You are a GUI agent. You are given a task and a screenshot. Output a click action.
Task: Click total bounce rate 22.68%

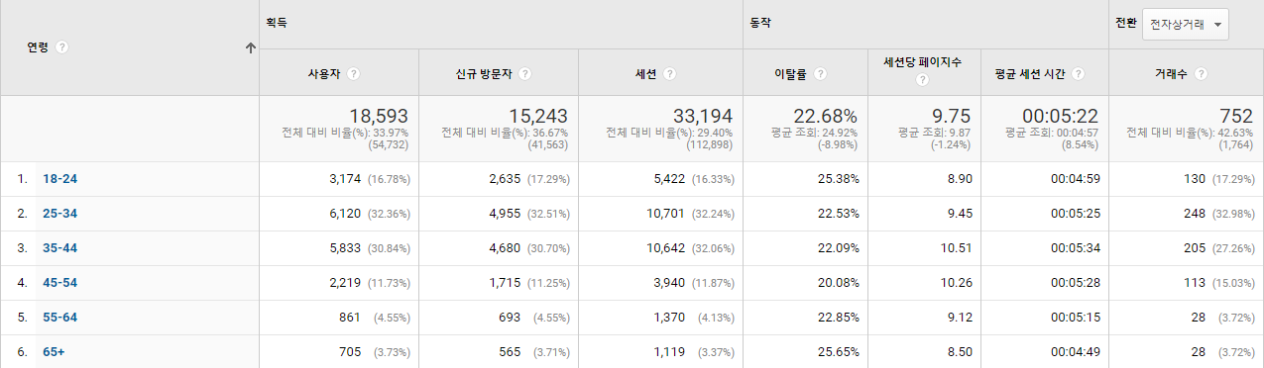pyautogui.click(x=826, y=116)
